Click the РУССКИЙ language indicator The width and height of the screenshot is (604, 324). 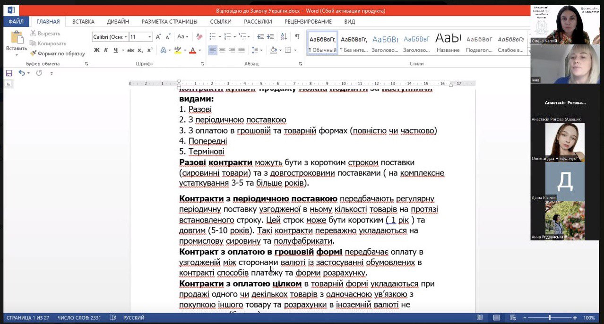[x=134, y=318]
